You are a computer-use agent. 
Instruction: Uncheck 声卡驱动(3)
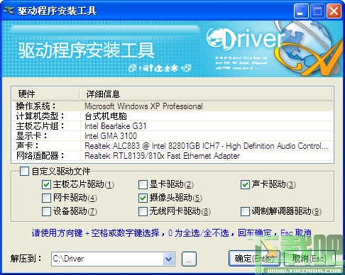coord(245,184)
